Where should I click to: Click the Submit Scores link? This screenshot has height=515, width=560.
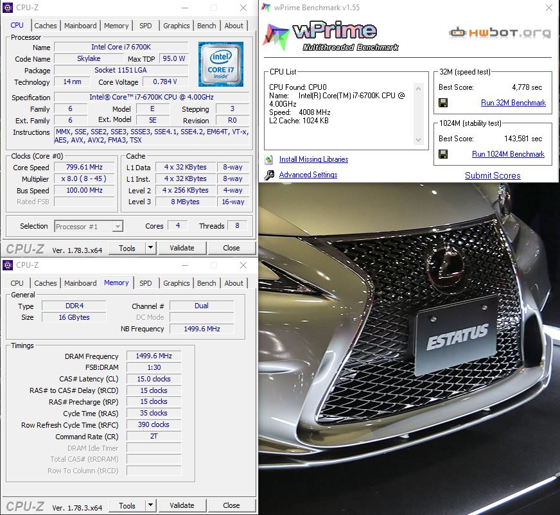pos(493,175)
